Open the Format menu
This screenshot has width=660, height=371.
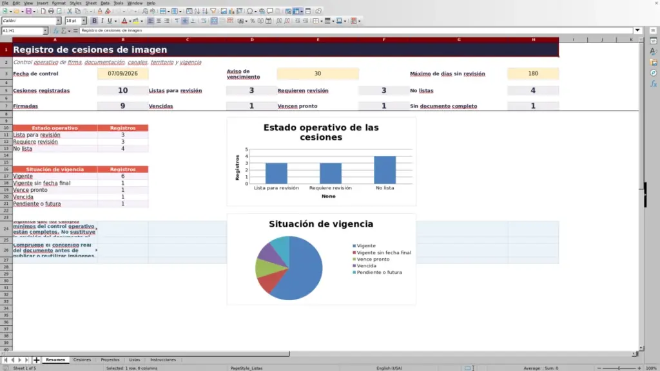(59, 3)
